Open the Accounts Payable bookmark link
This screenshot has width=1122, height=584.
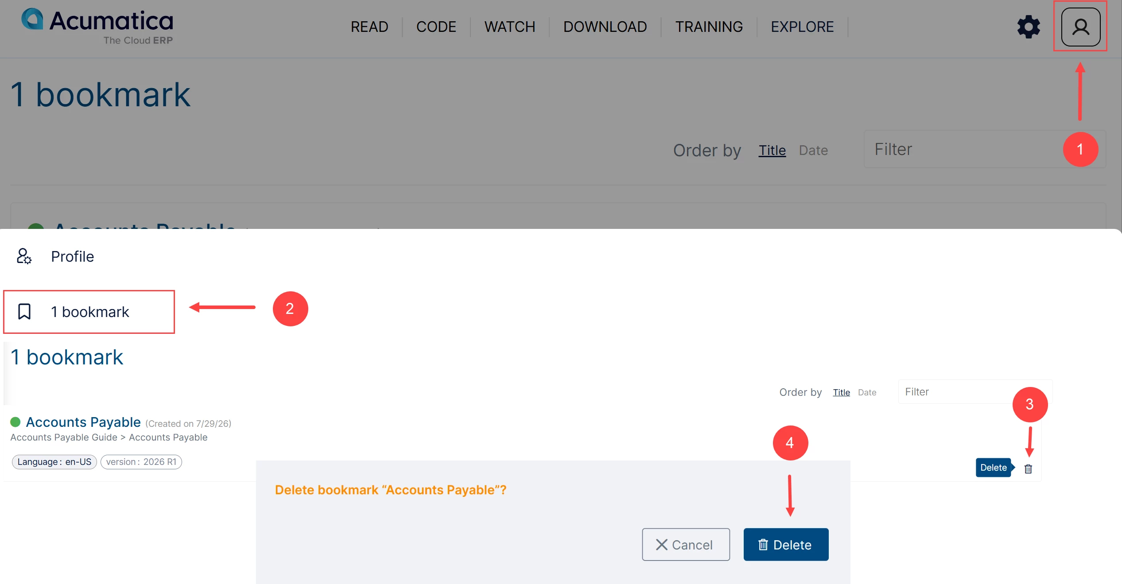(x=83, y=422)
